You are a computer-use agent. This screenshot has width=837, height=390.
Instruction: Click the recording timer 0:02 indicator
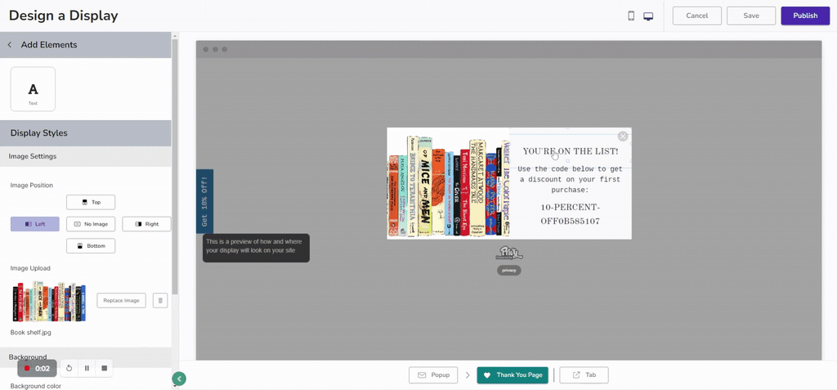37,369
